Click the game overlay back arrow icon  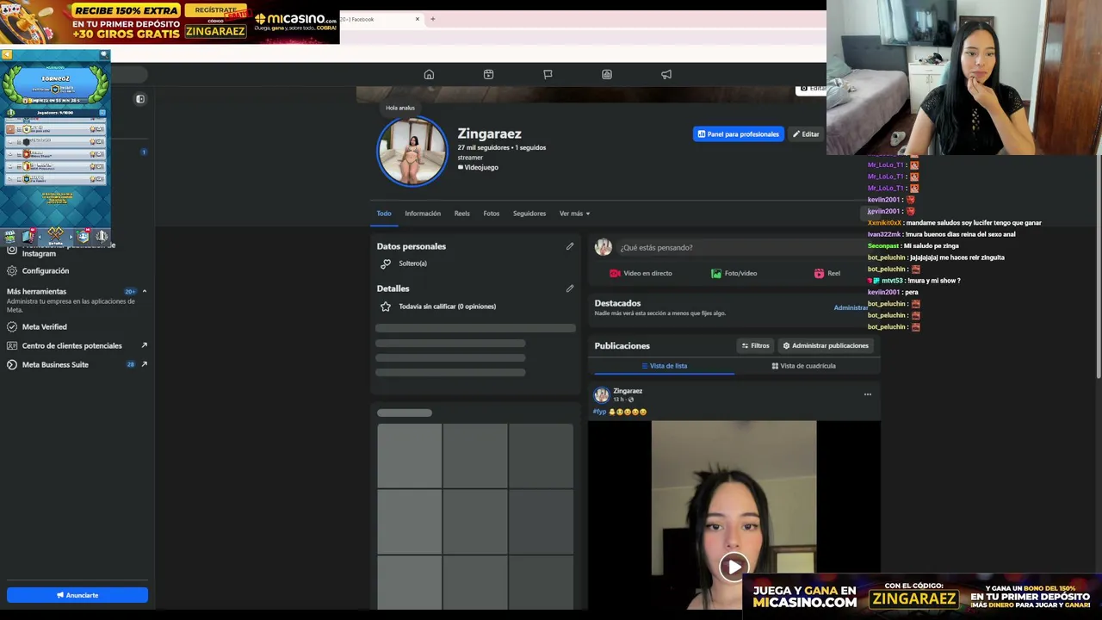tap(7, 55)
